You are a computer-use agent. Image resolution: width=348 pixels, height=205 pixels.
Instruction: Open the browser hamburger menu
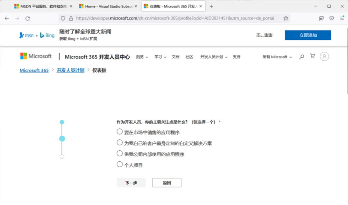[x=342, y=18]
